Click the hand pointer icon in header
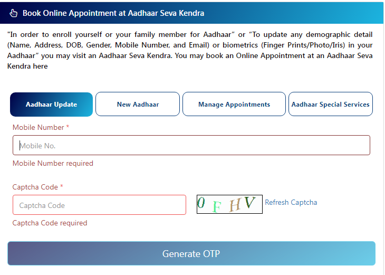The image size is (385, 275). click(x=14, y=13)
